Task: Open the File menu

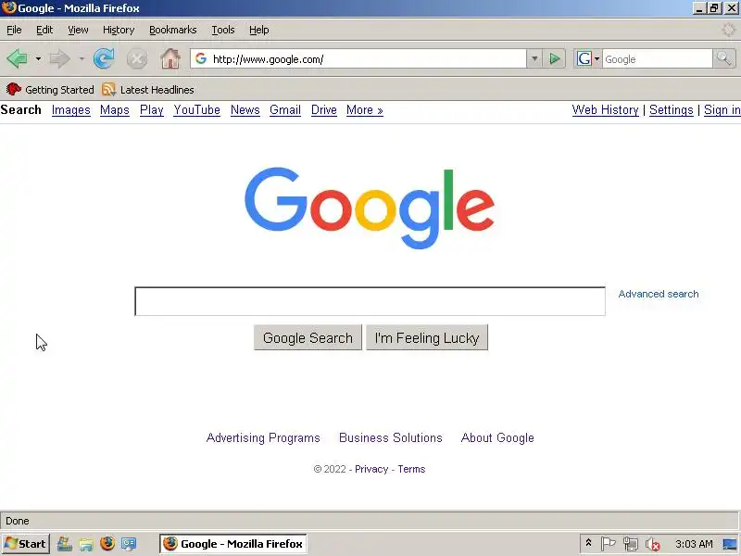Action: coord(14,30)
